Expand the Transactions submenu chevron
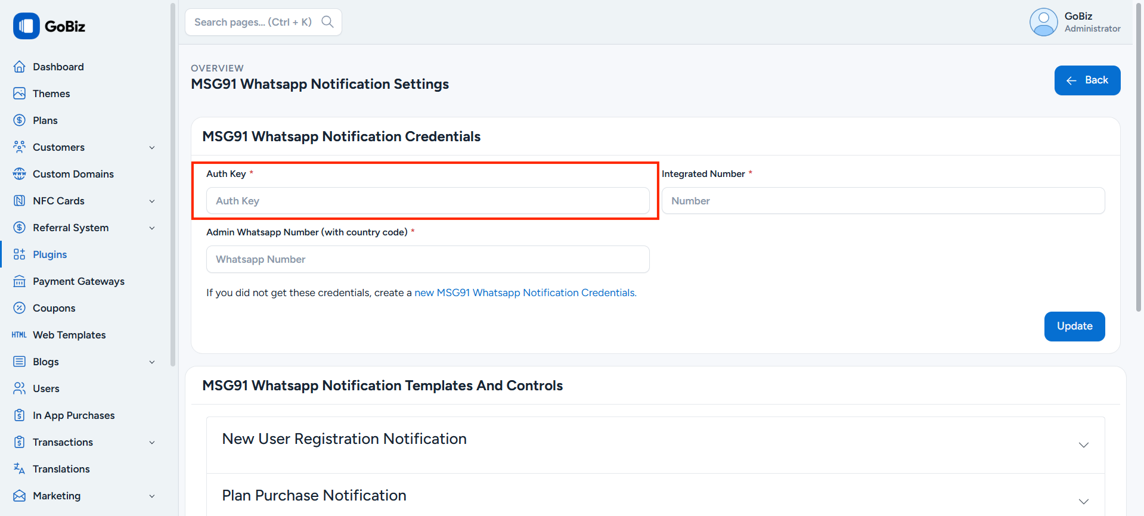 [x=152, y=443]
